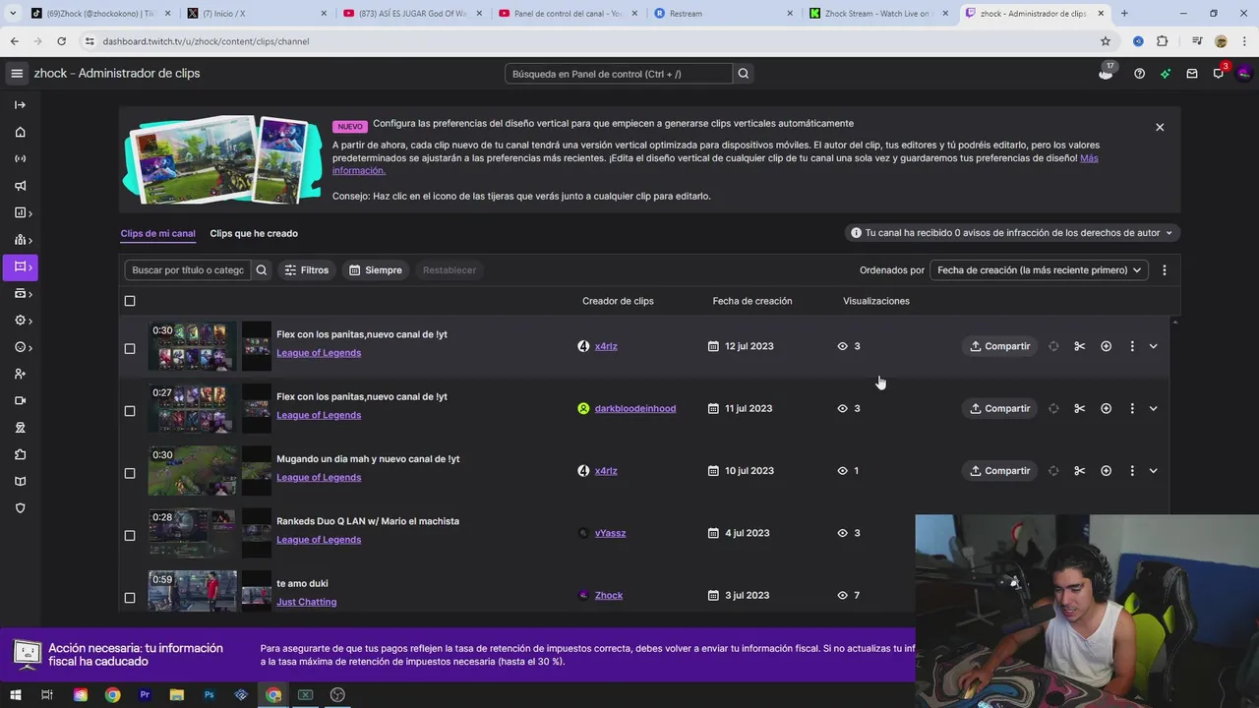
Task: Open the sort order dropdown Fecha de creación
Action: click(1039, 270)
